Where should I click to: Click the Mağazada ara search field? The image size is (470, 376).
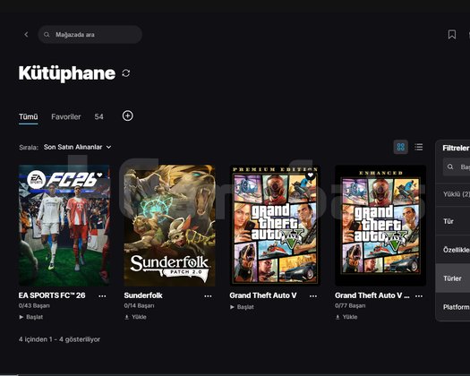(x=90, y=35)
